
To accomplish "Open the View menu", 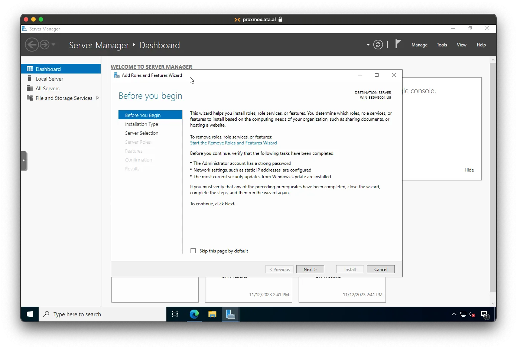I will [x=461, y=45].
